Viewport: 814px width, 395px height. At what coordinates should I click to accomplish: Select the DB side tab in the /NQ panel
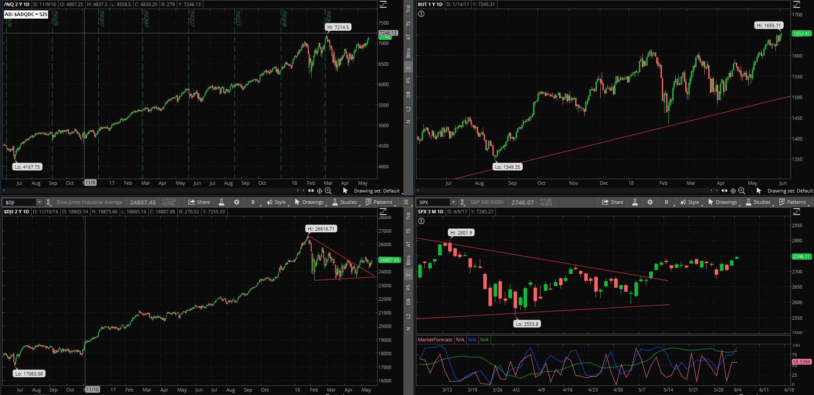408,94
